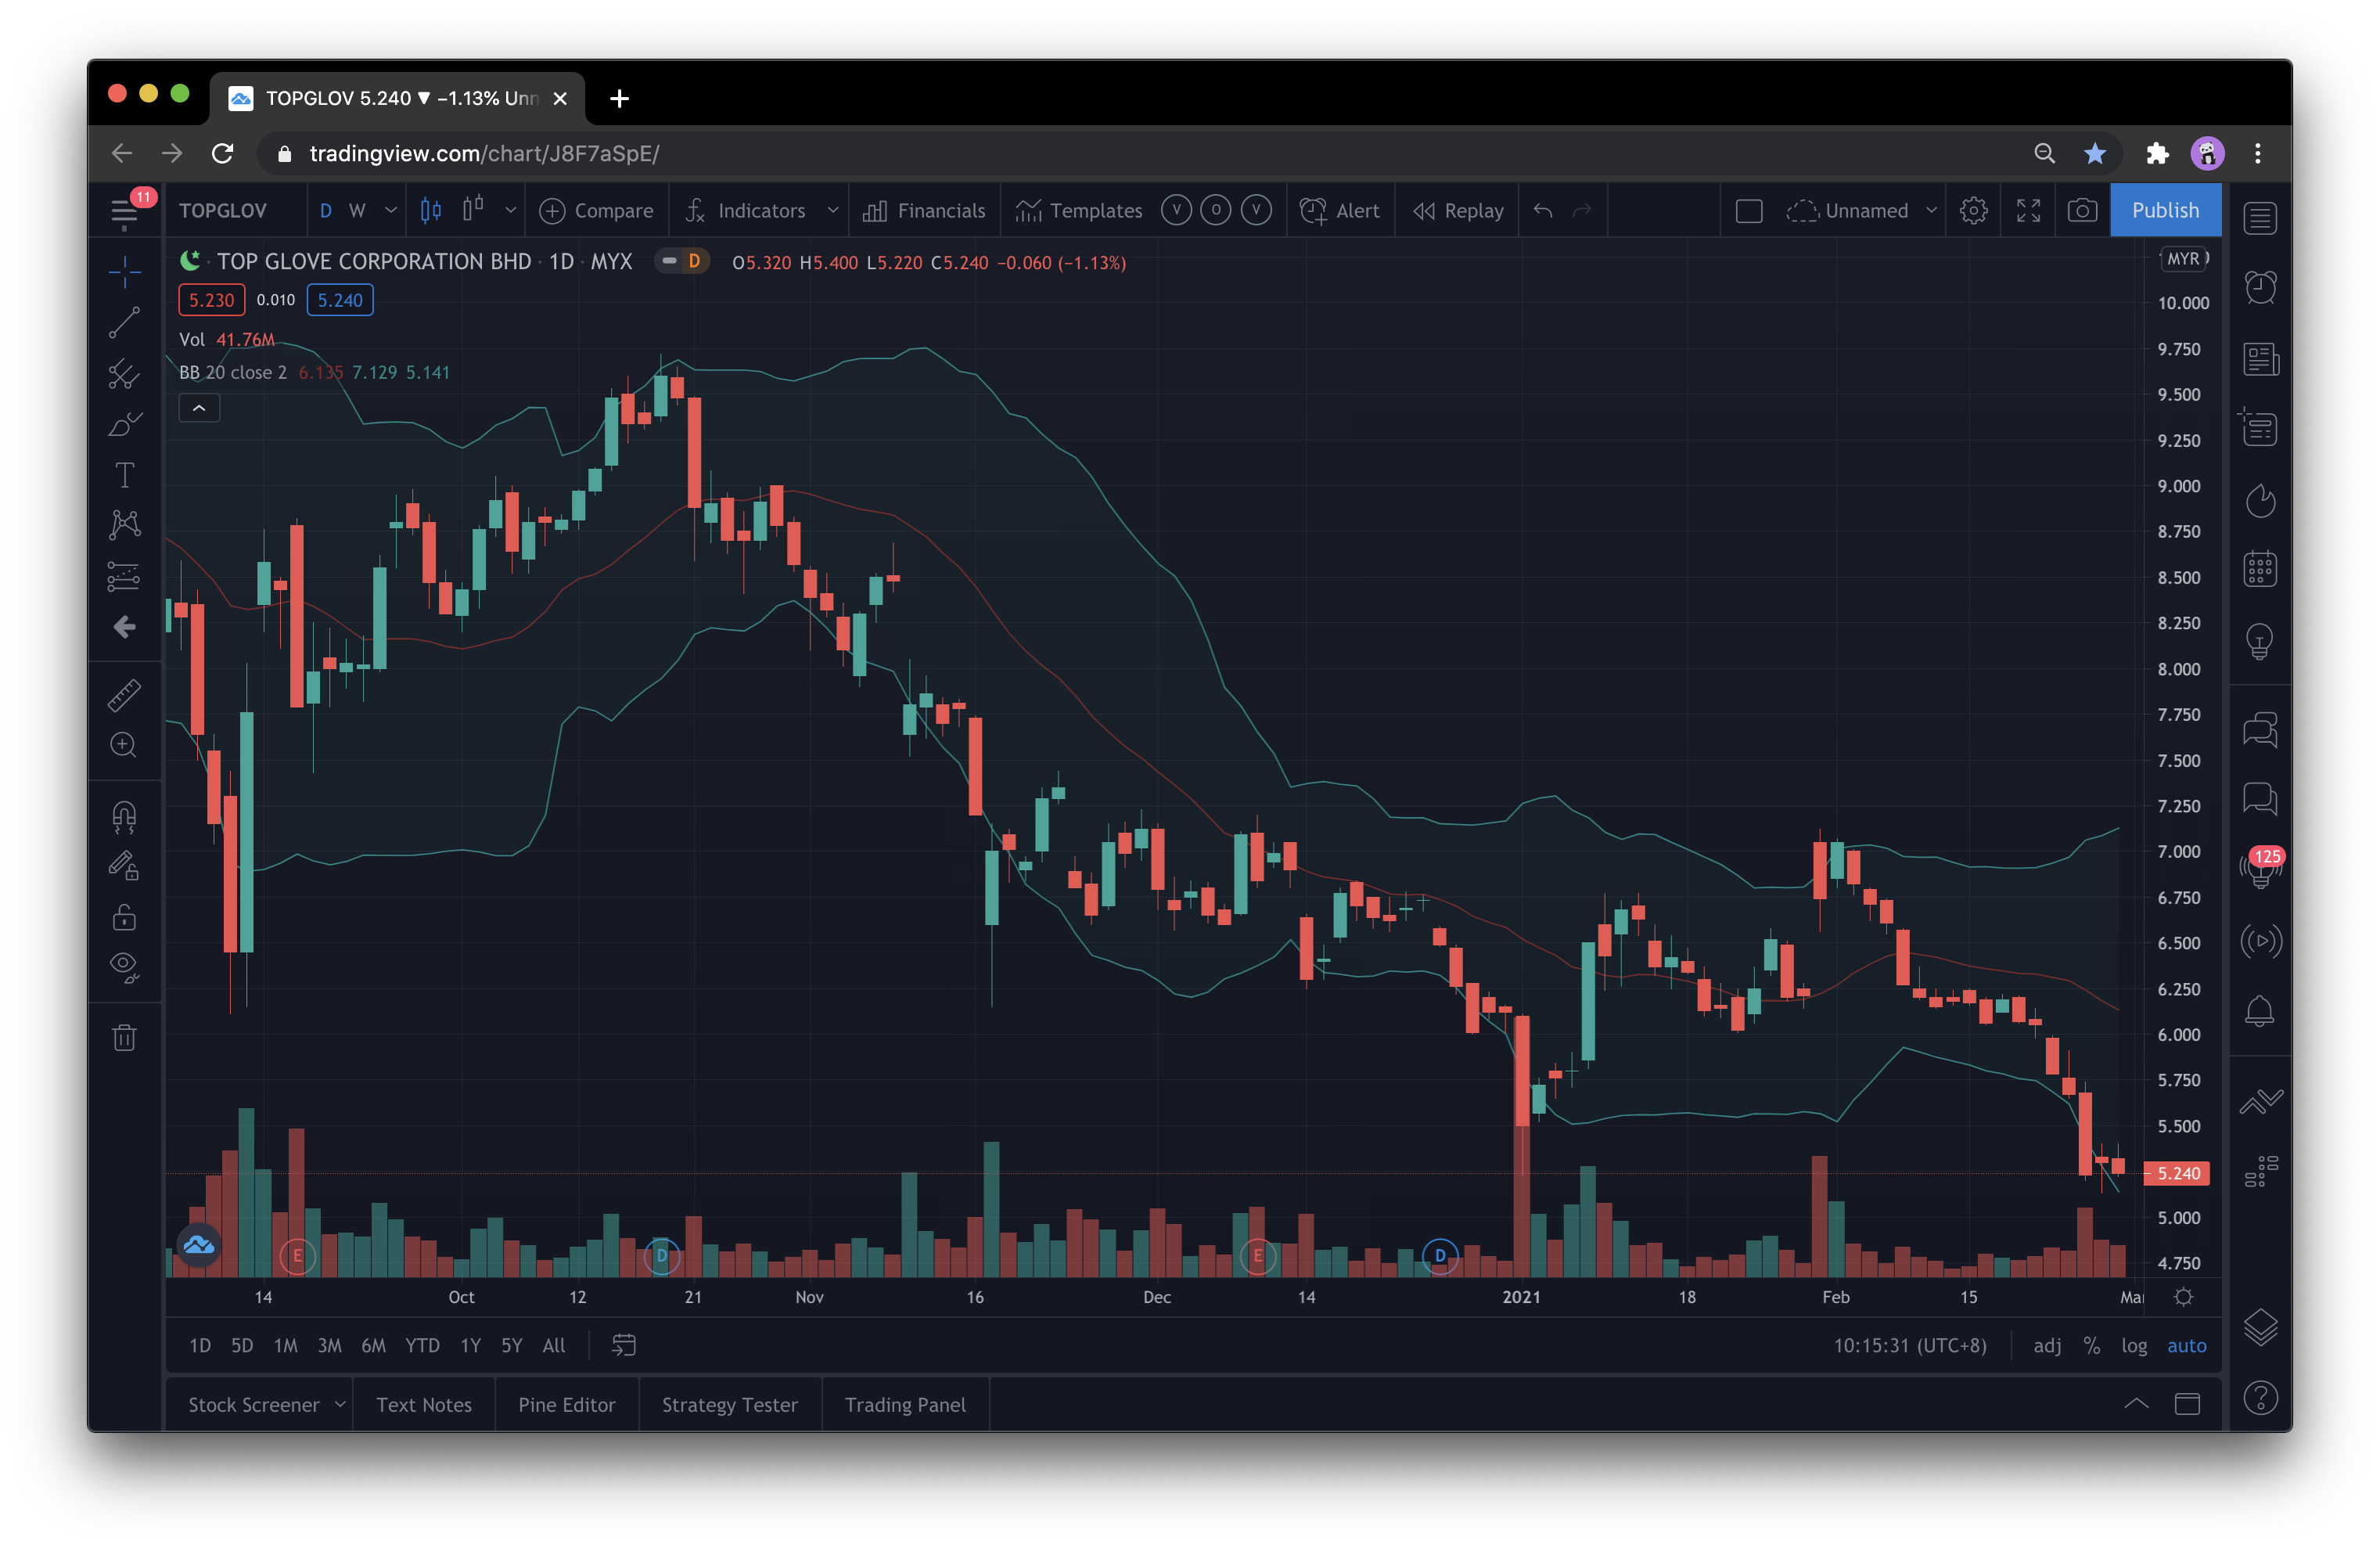Take a chart snapshot with camera icon
The image size is (2380, 1548).
pos(2082,211)
